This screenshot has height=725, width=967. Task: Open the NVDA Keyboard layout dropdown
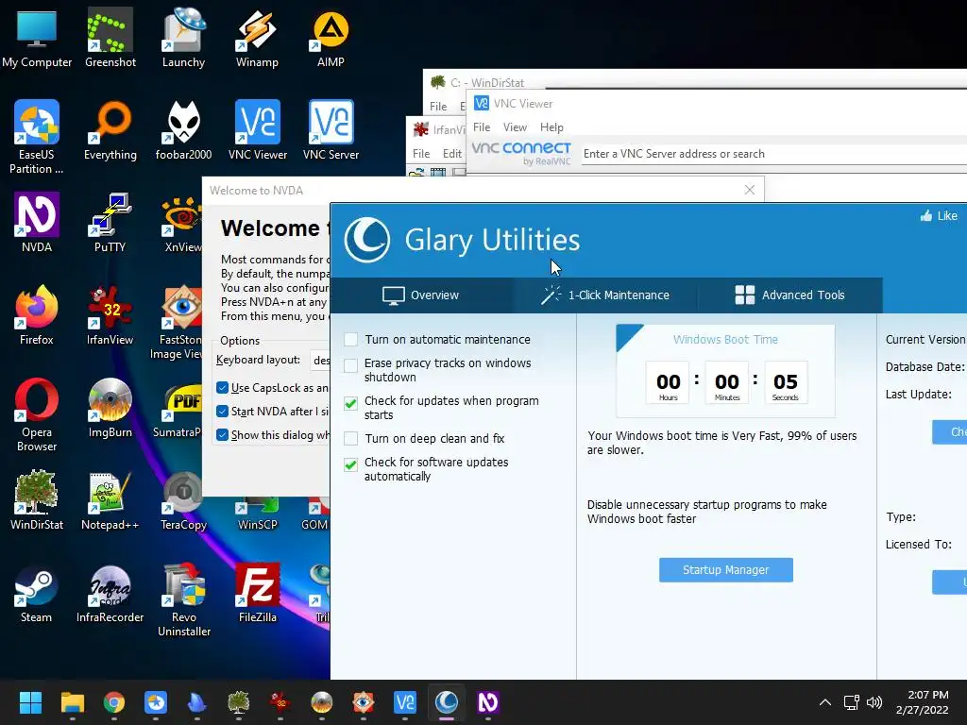tap(319, 360)
